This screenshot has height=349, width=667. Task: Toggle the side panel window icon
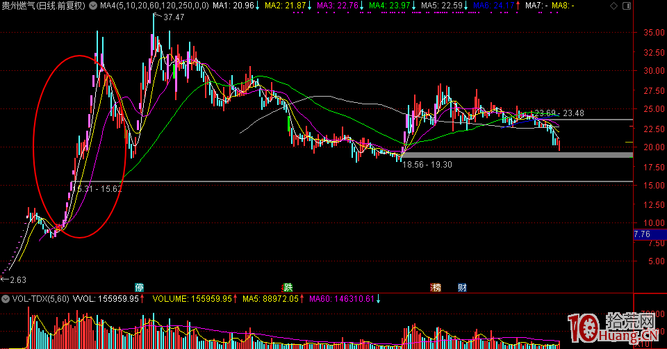(627, 6)
